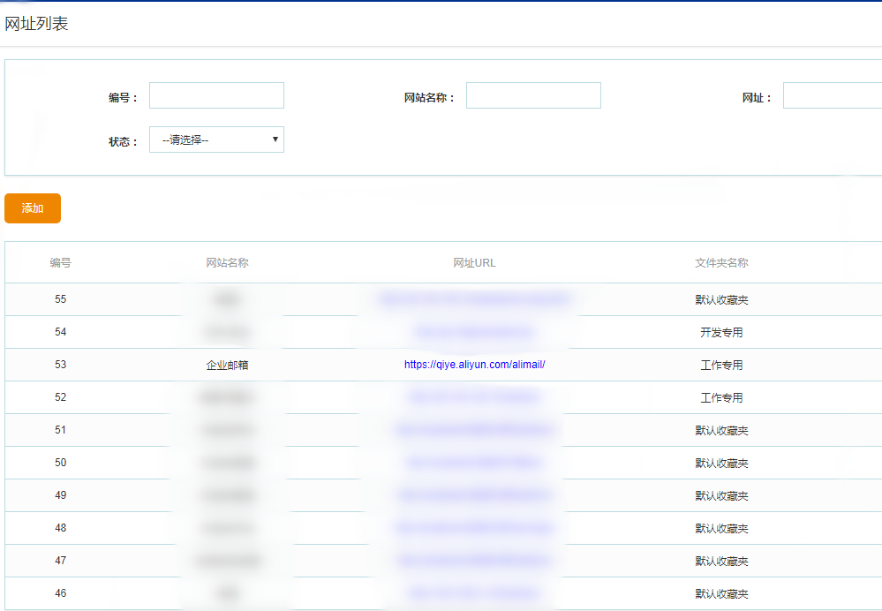Open the URL link in row 49

click(x=475, y=495)
